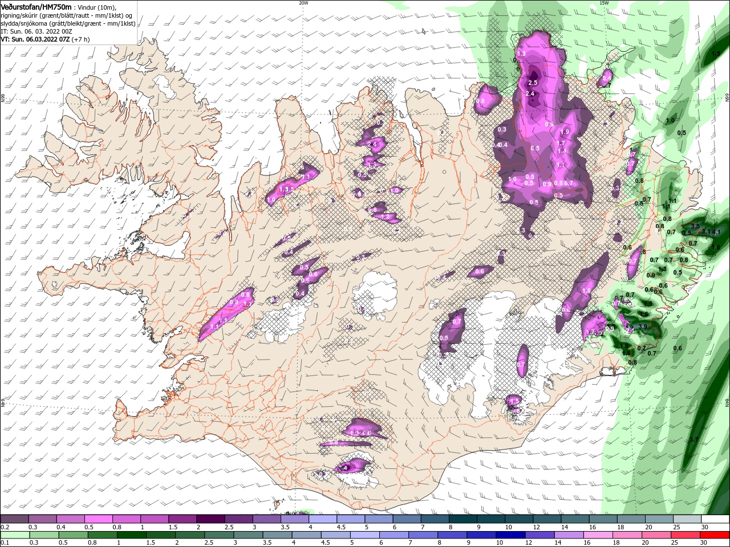Screen dimensions: 730x547
Task: Pick upper snow scale 0.8 magenta swatch
Action: tap(127, 519)
